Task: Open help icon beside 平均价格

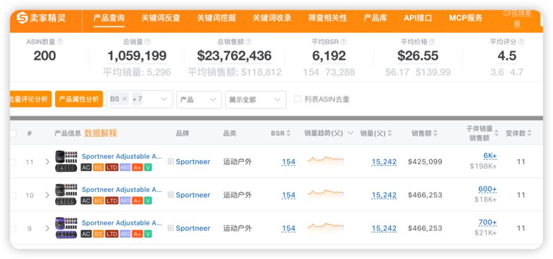Action: tap(432, 42)
